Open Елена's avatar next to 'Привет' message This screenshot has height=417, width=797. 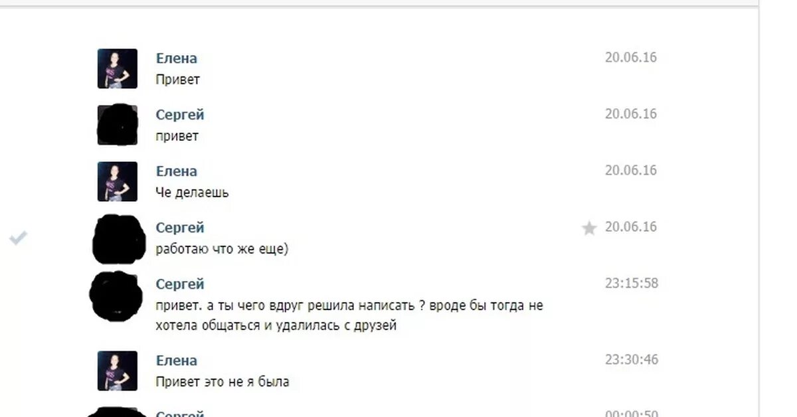tap(118, 68)
